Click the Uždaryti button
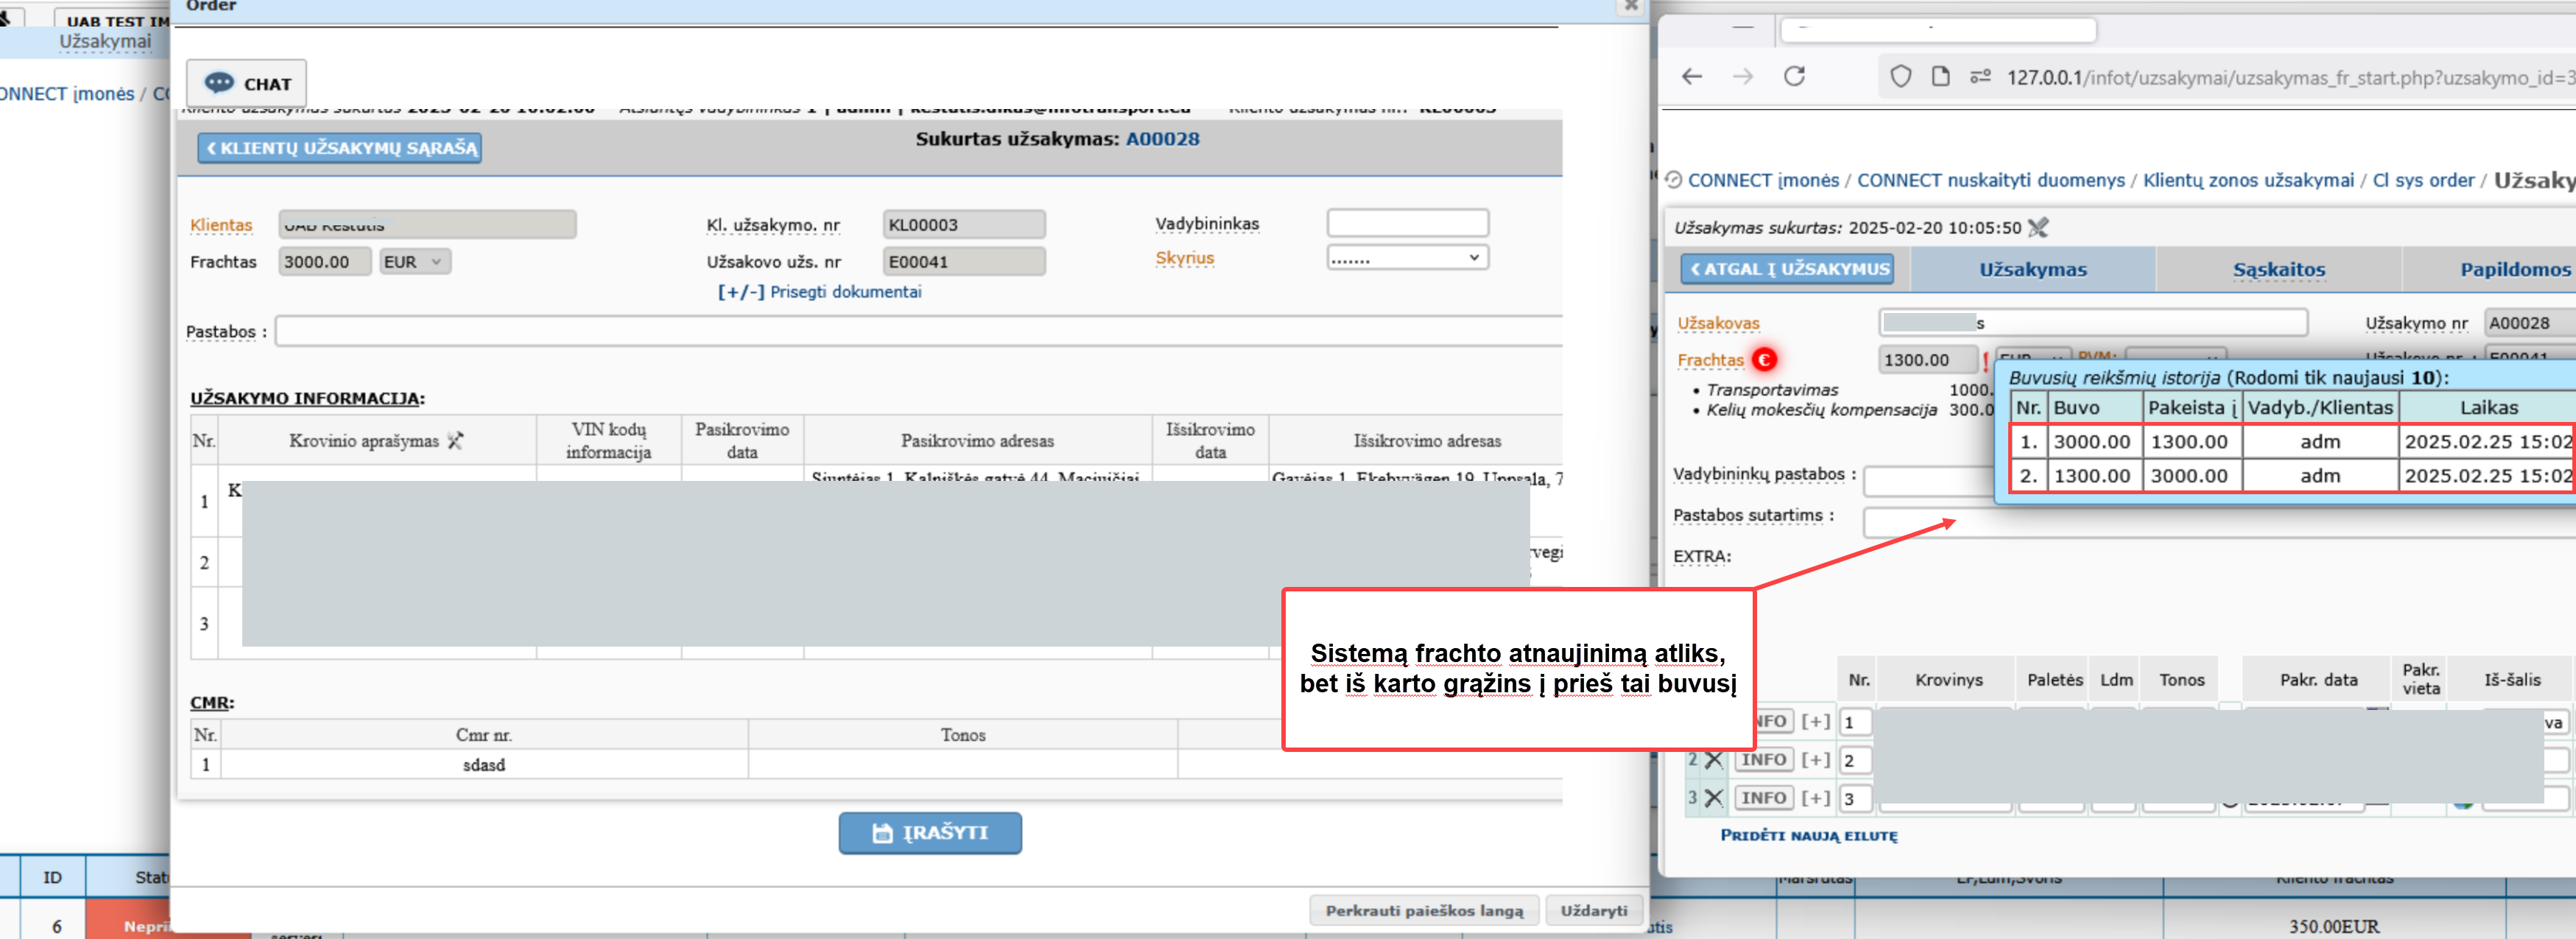 (x=1594, y=910)
